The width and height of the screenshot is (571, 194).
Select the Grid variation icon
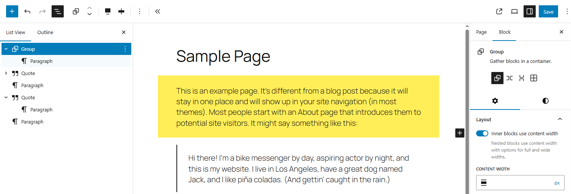pos(533,78)
